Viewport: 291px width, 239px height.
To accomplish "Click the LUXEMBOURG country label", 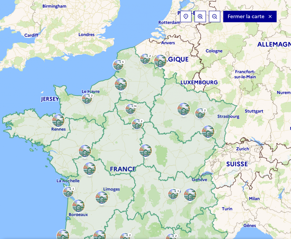I will (x=199, y=83).
